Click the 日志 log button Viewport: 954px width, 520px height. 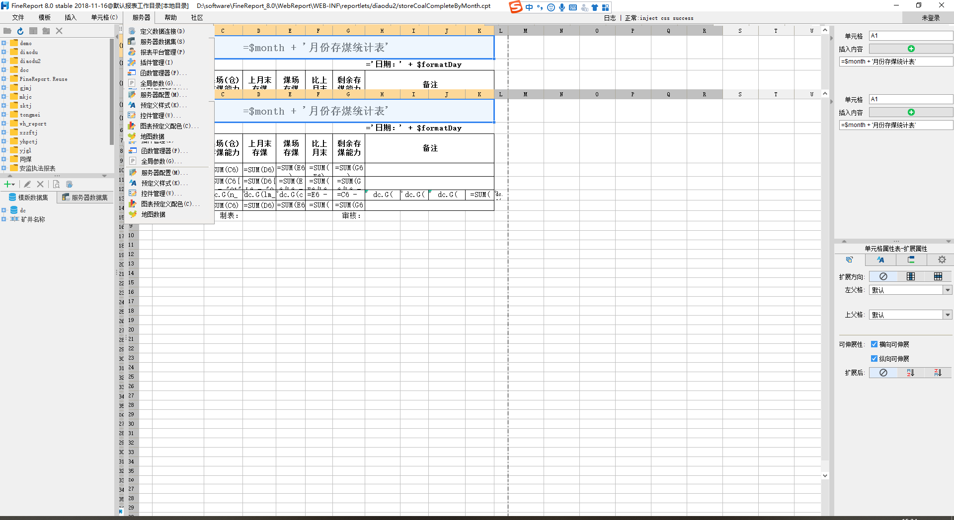(610, 18)
